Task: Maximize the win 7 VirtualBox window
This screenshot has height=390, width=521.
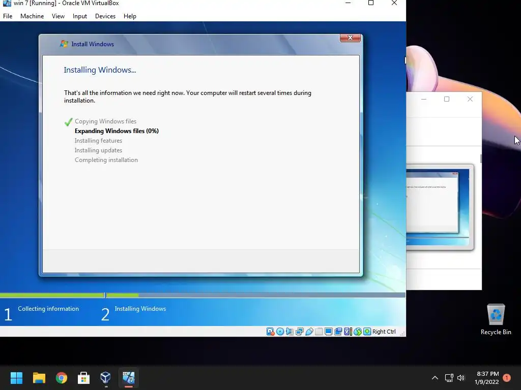Action: [371, 3]
